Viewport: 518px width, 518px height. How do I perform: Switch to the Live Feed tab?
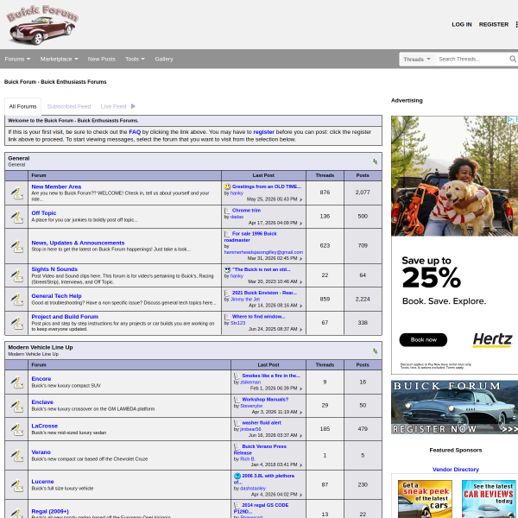click(113, 106)
